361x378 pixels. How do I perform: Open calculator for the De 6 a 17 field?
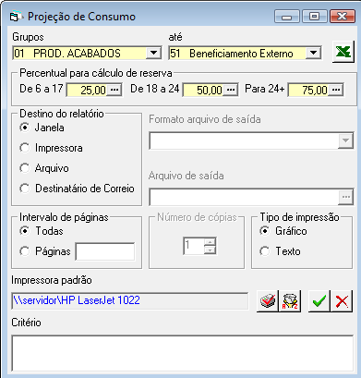114,90
